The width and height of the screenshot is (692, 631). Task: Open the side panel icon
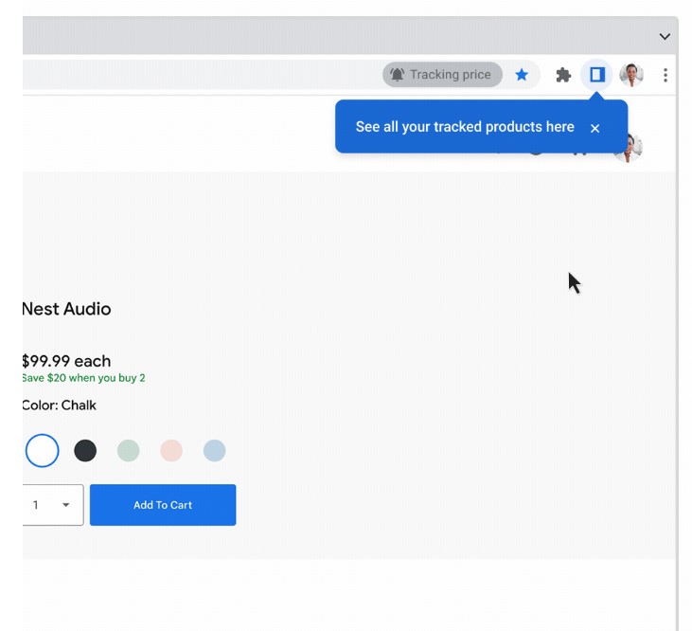(596, 75)
